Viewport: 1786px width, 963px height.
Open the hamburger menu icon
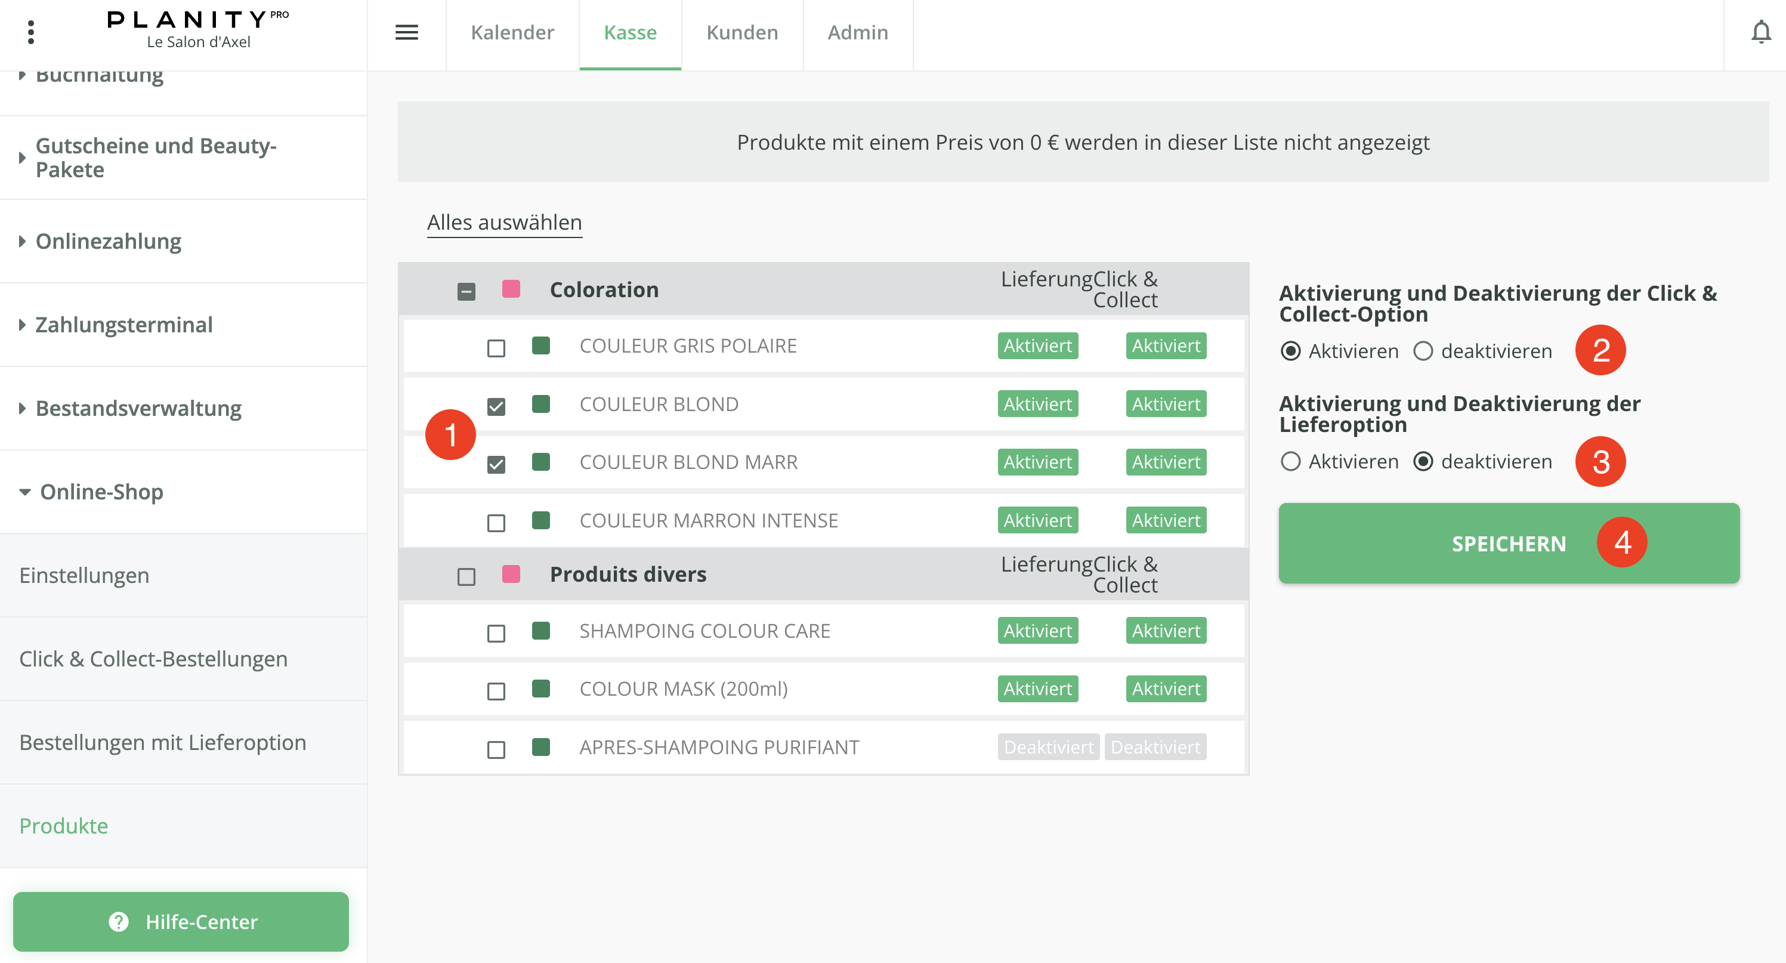[x=406, y=33]
